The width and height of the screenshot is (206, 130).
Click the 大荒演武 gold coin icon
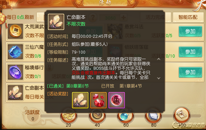click(x=15, y=31)
